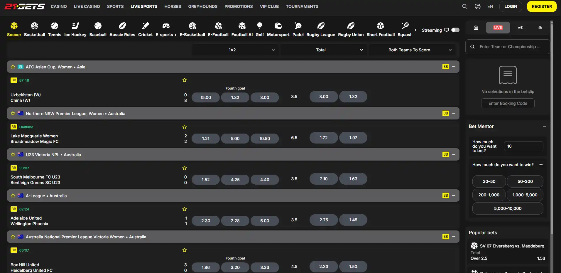Collapse the Bet Mentor panel

pos(545,126)
